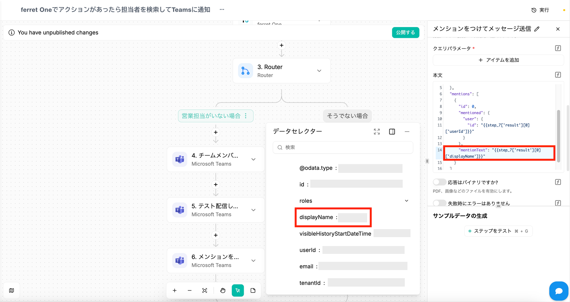Screen dimensions: 570x302
Task: Expand data selector to fullscreen
Action: click(377, 132)
